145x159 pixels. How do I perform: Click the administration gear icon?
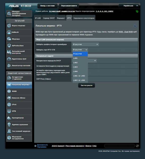pyautogui.click(x=9, y=125)
